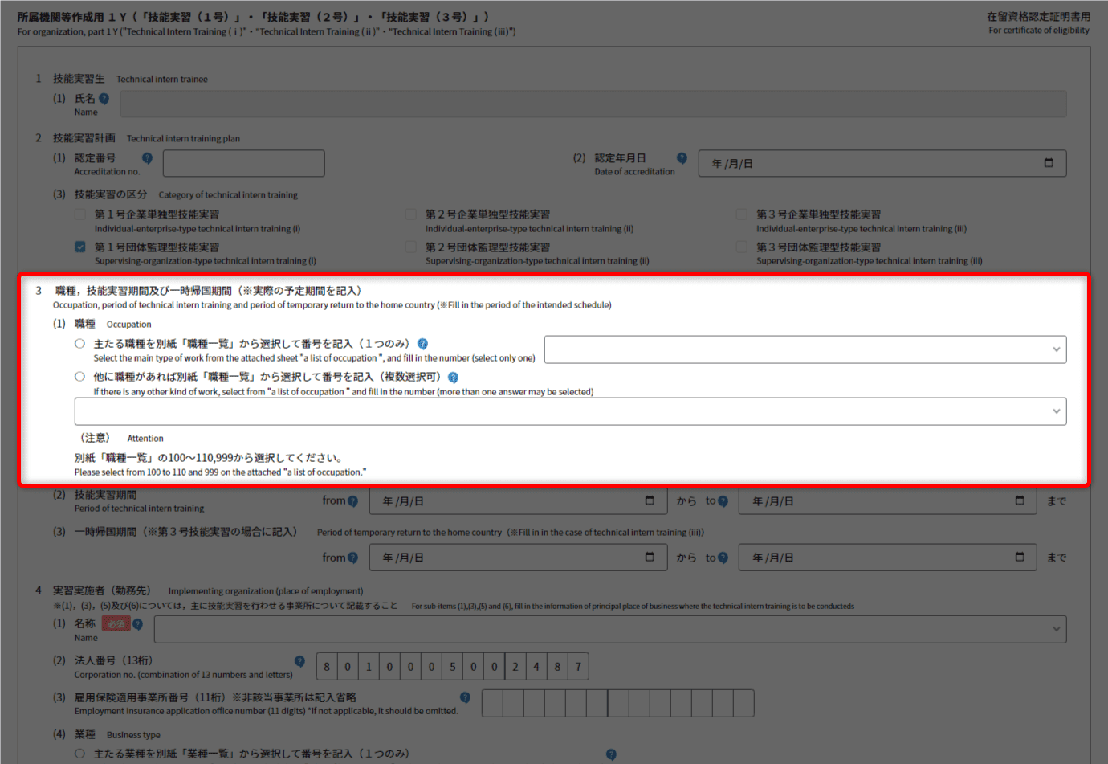Click help icon for main occupation selection
The height and width of the screenshot is (764, 1108).
[422, 344]
